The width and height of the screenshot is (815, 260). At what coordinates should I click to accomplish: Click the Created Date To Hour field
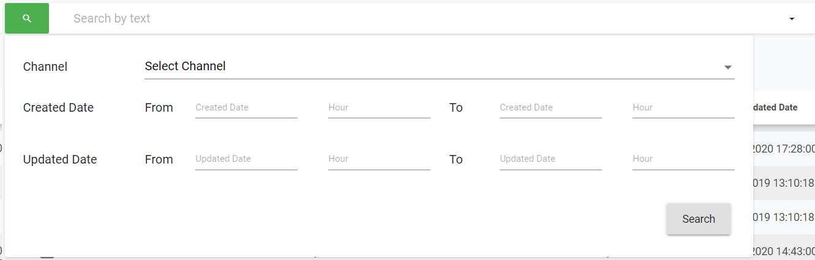pyautogui.click(x=683, y=108)
